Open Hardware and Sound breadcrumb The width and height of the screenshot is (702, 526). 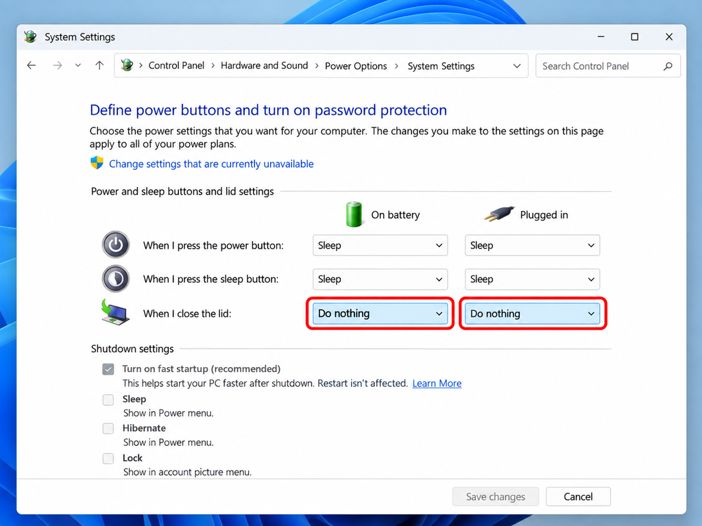coord(264,65)
